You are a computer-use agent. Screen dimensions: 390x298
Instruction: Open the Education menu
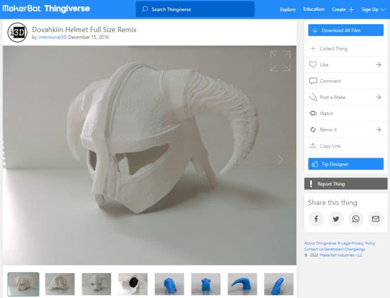(314, 9)
